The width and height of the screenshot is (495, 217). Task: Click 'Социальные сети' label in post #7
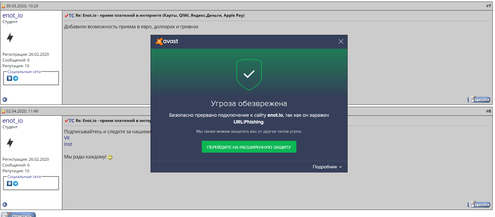pos(24,72)
